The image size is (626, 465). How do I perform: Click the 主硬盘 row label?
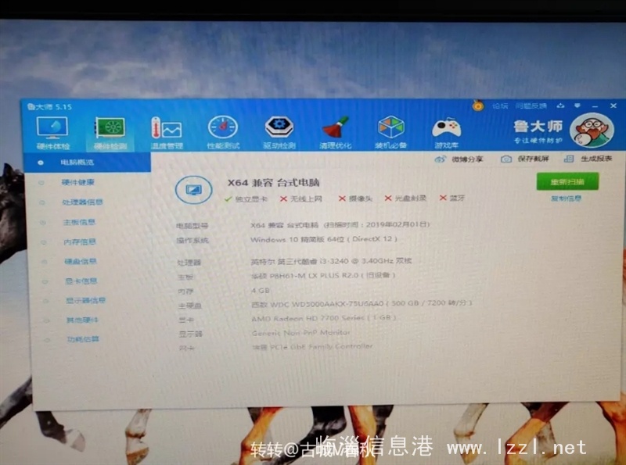190,306
